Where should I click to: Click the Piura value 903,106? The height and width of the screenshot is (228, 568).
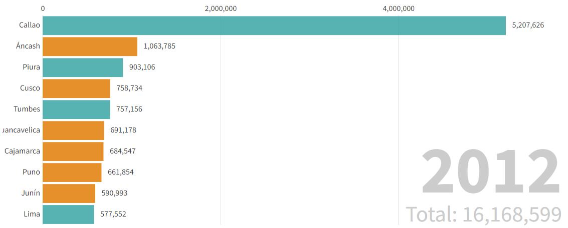click(x=142, y=67)
